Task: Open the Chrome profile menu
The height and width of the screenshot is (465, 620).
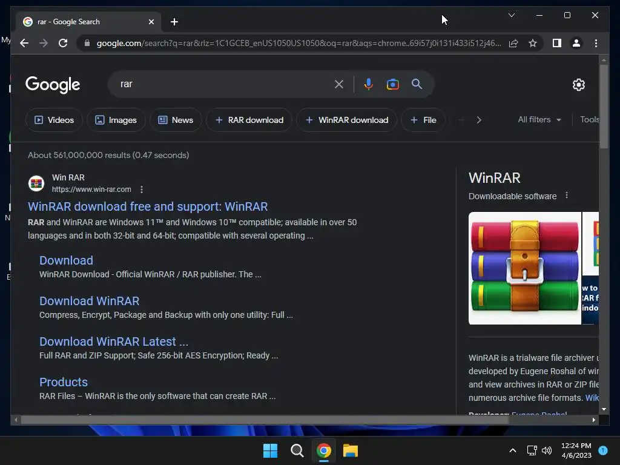Action: coord(576,43)
